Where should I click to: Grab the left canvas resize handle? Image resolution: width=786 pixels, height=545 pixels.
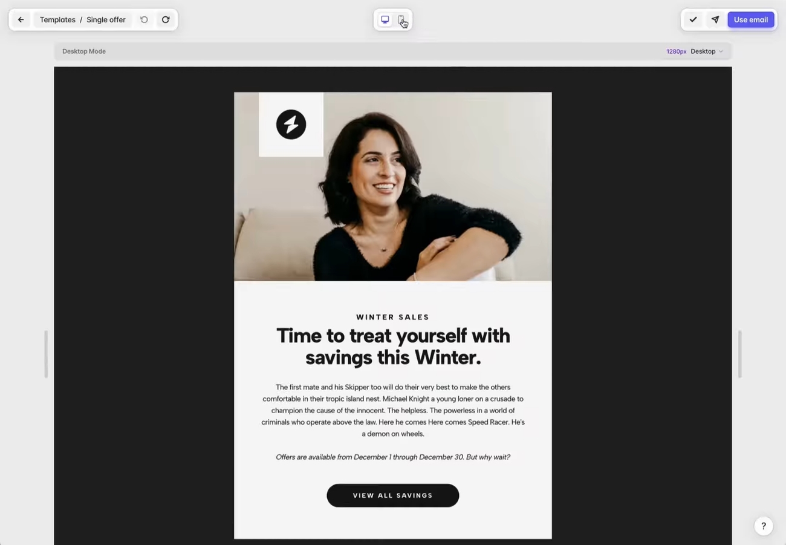46,354
